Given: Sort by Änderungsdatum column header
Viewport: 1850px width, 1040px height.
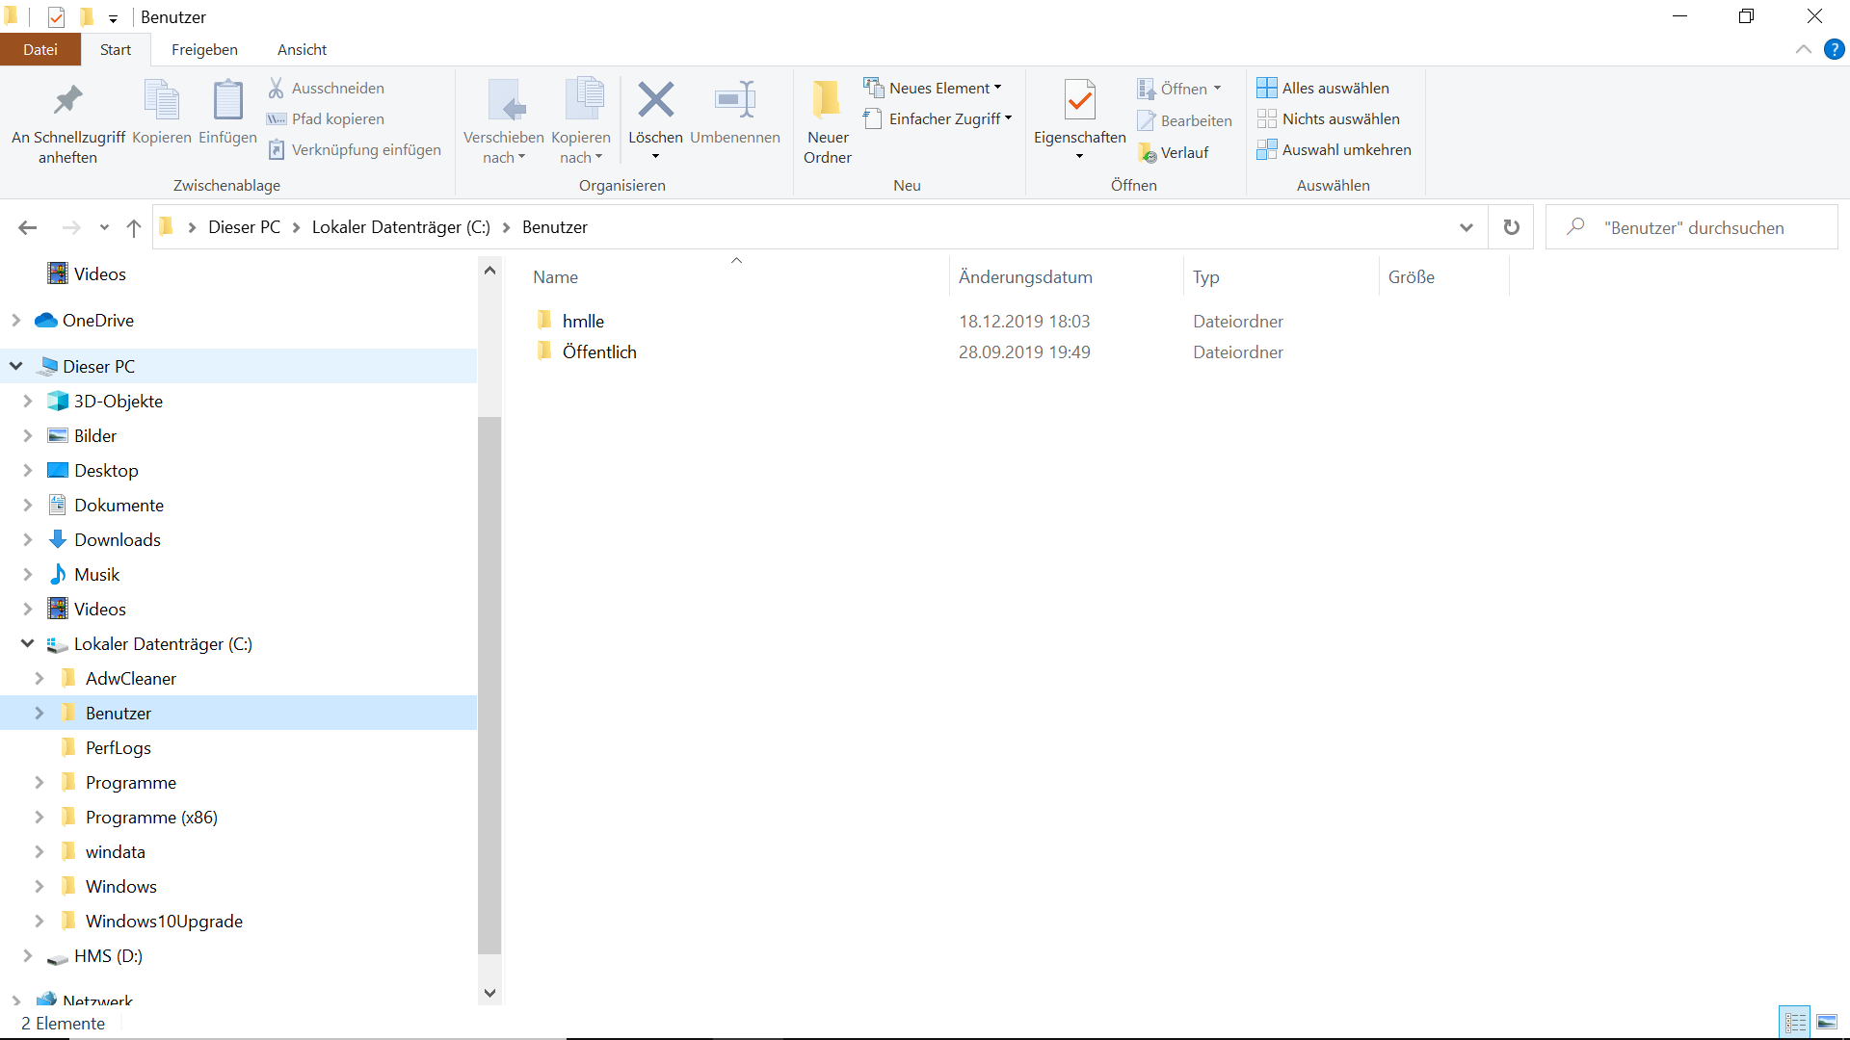Looking at the screenshot, I should click(1025, 277).
